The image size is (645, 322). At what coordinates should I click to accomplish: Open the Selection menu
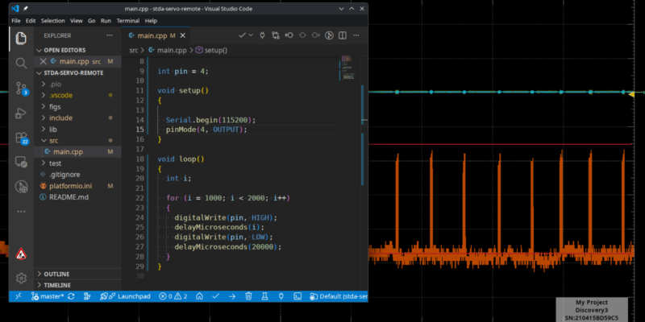[52, 21]
